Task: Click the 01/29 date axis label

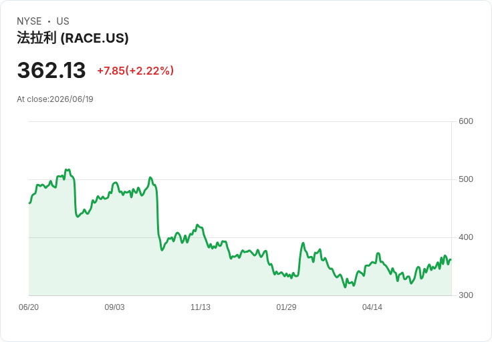Action: pyautogui.click(x=286, y=307)
